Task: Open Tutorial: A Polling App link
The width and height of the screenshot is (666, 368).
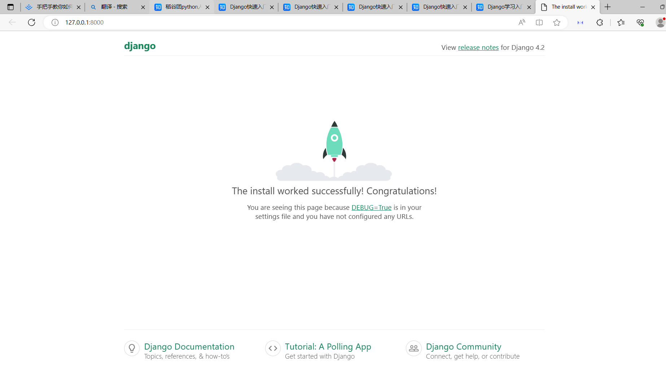Action: click(x=328, y=347)
